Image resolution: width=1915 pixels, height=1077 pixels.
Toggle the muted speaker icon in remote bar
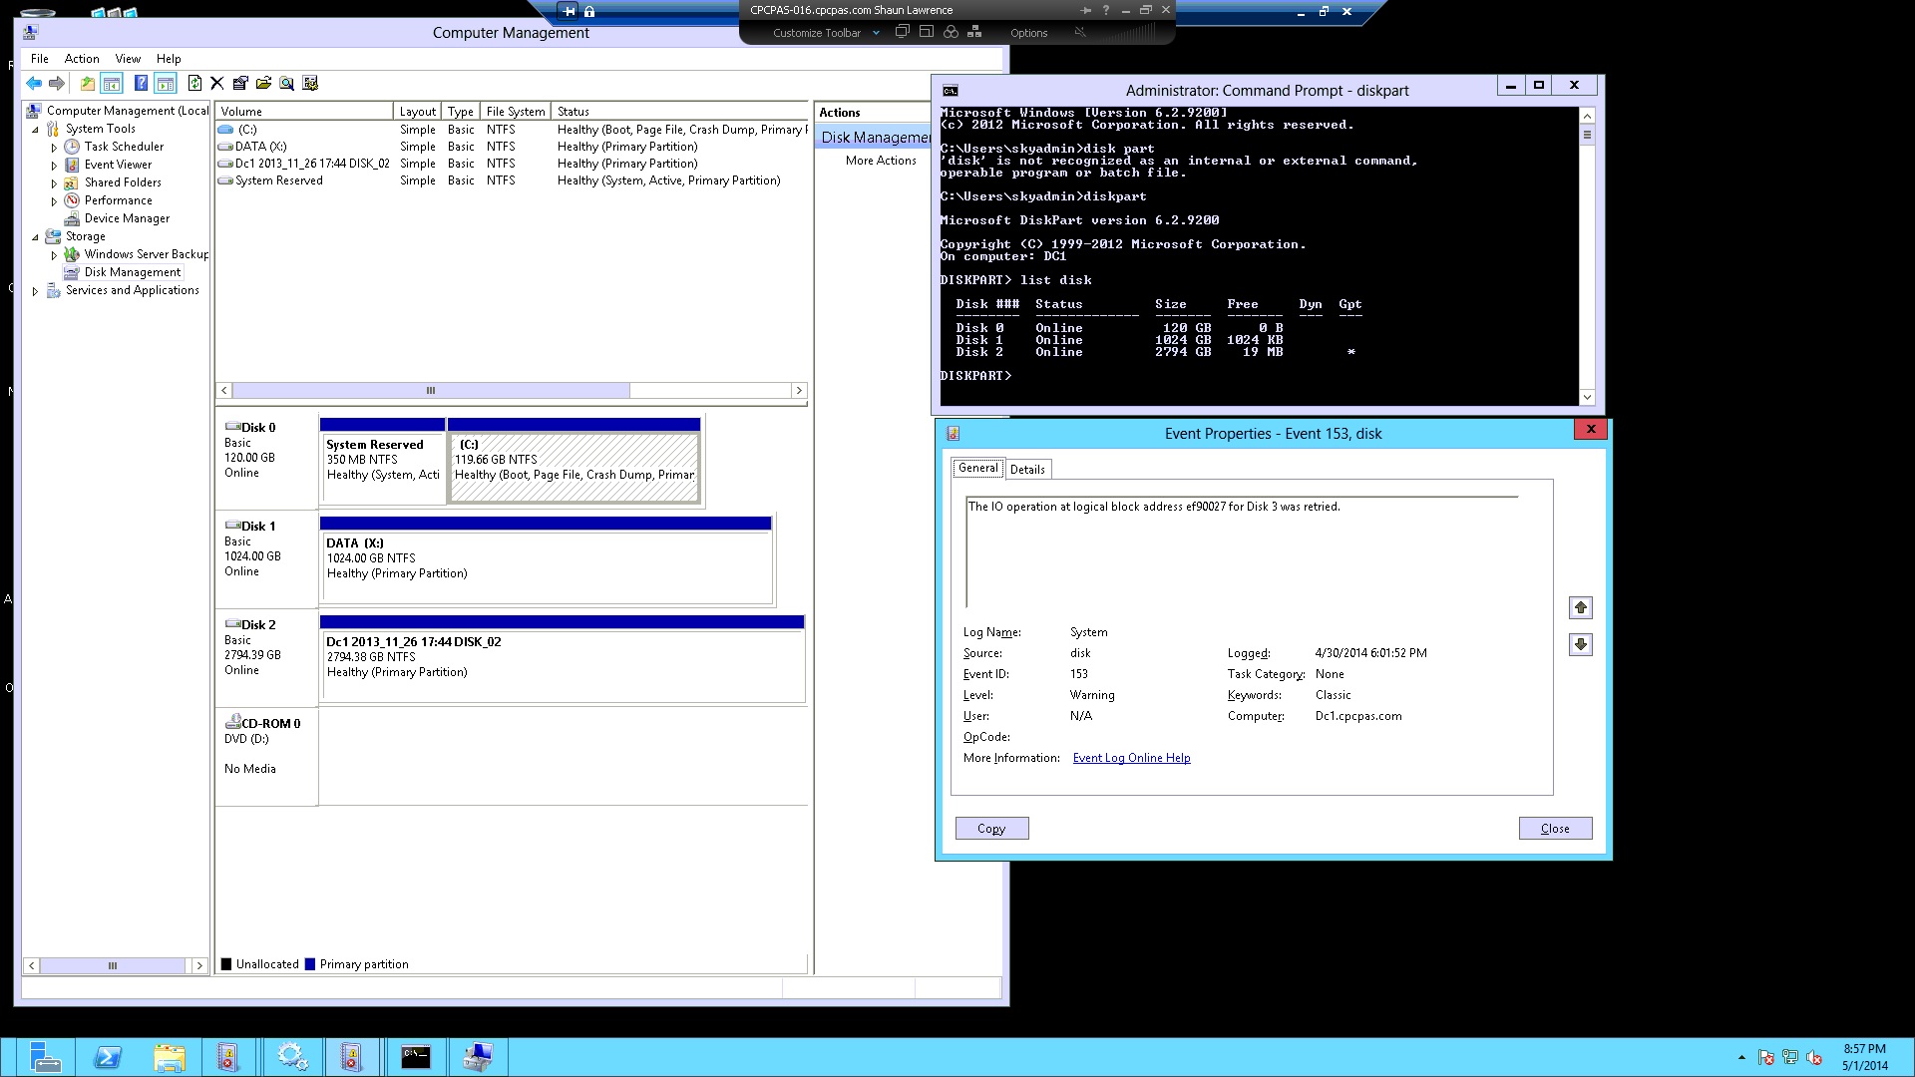pyautogui.click(x=1080, y=33)
